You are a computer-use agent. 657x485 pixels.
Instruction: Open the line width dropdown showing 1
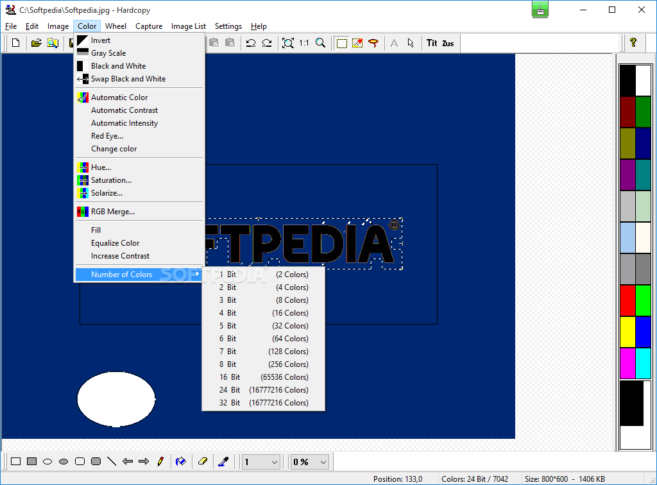[x=260, y=462]
